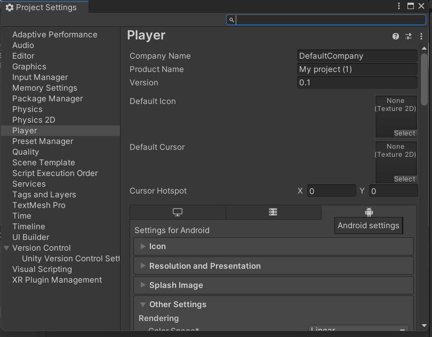Viewport: 432px width, 337px height.
Task: Collapse the Other Settings section
Action: (x=143, y=304)
